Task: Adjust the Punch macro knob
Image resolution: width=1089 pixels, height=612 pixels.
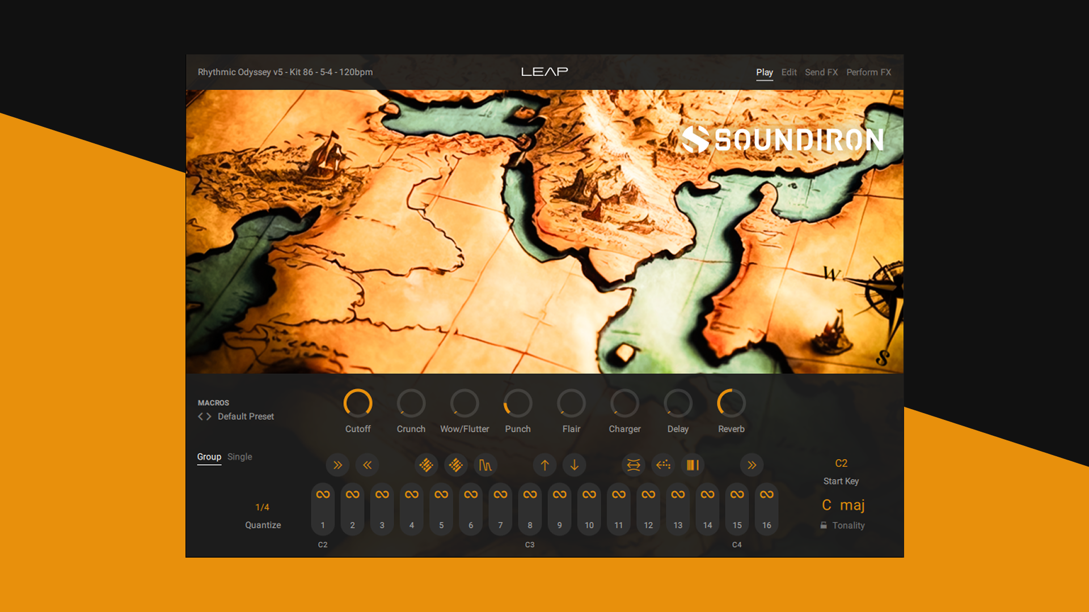Action: [518, 403]
